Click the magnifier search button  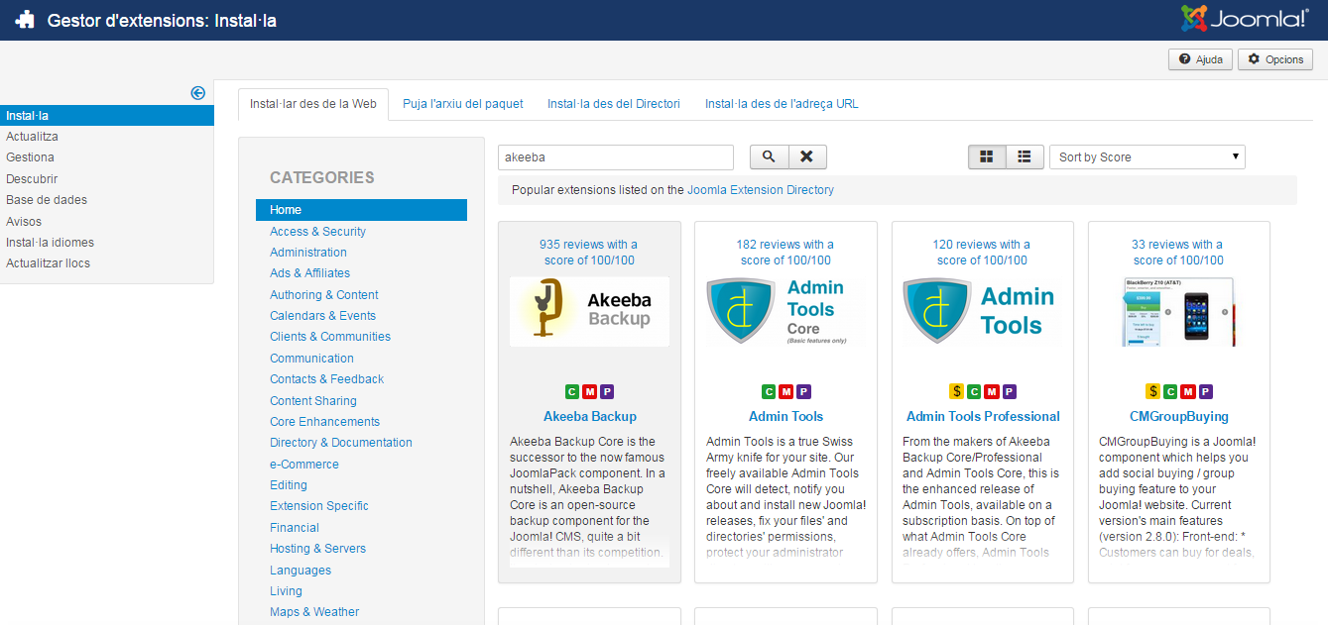769,156
